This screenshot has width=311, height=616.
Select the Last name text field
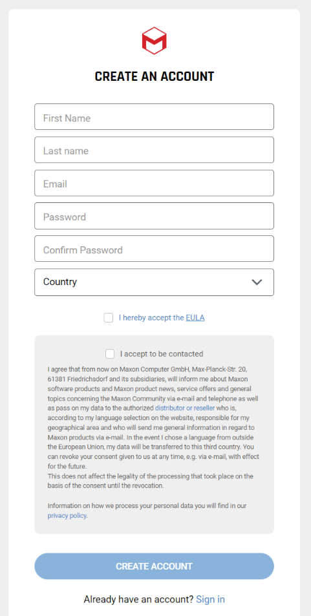point(154,150)
